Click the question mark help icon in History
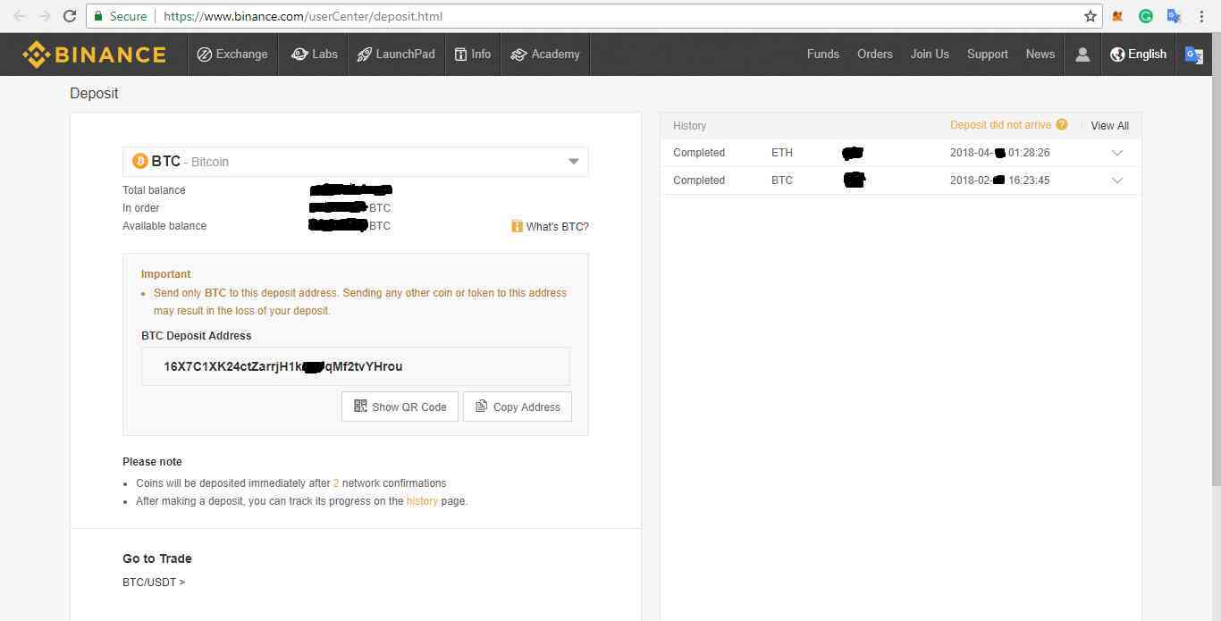1221x621 pixels. click(1062, 125)
